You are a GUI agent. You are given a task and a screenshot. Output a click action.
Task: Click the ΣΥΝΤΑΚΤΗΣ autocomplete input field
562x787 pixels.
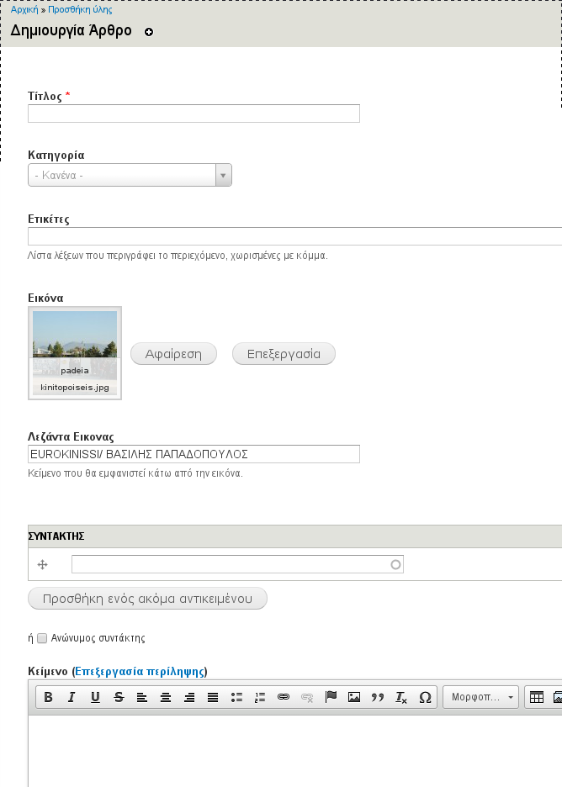(237, 565)
